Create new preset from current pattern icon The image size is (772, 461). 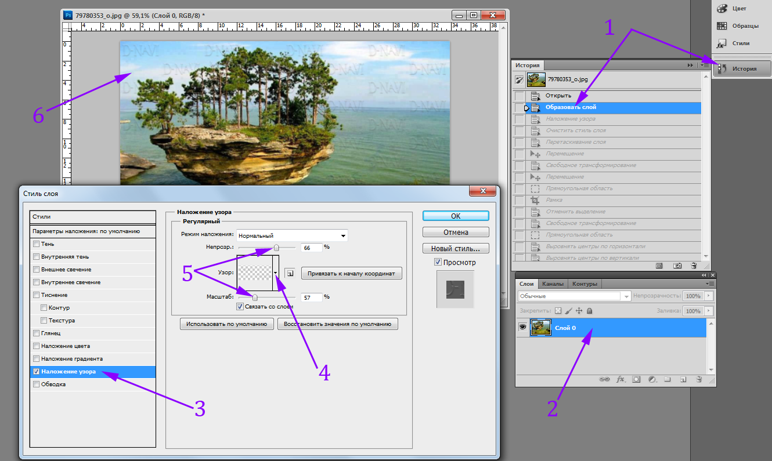click(290, 273)
